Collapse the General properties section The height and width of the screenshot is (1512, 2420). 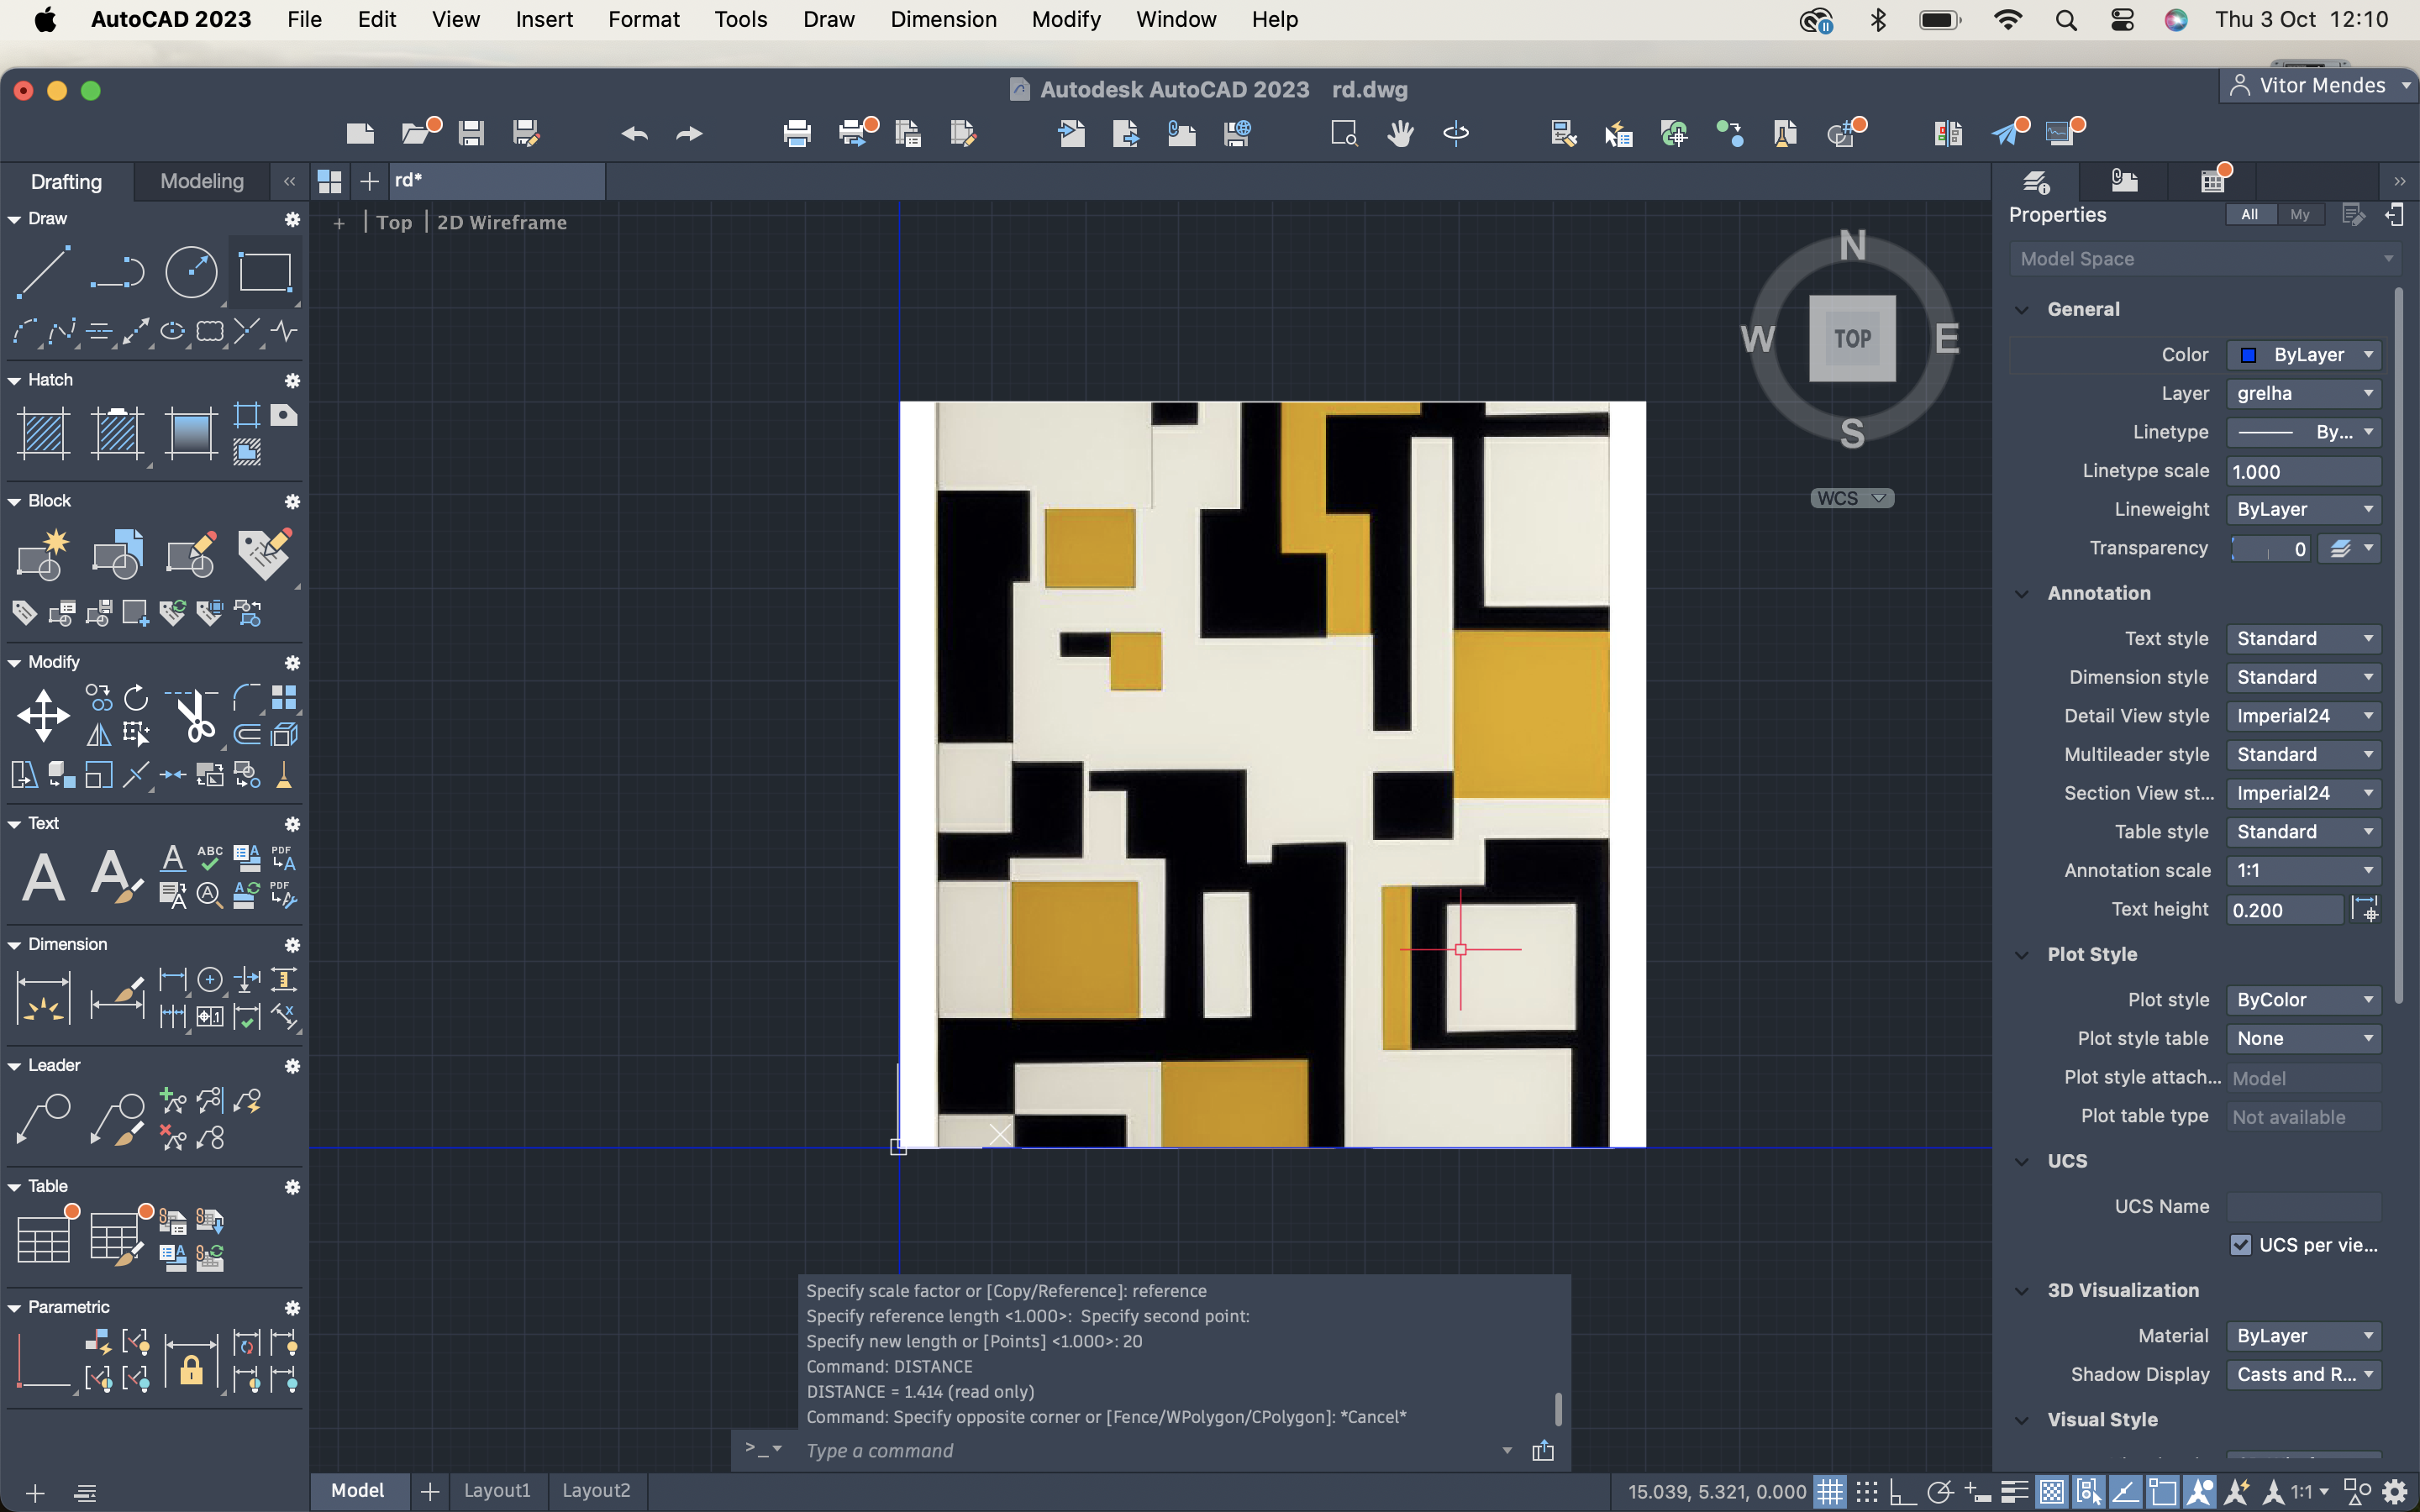coord(2021,310)
